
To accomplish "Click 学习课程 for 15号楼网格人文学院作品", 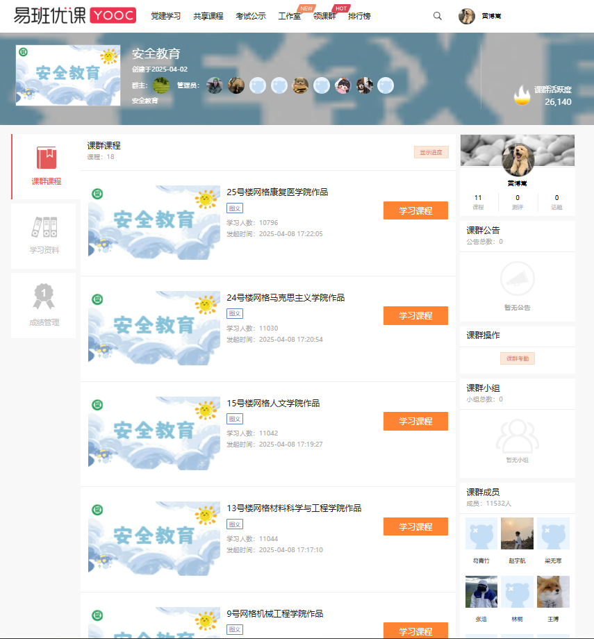I will click(x=416, y=422).
